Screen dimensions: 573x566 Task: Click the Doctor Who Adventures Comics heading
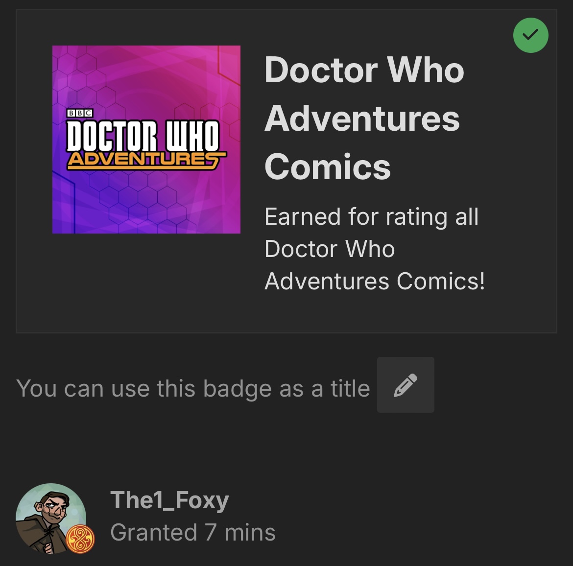click(x=364, y=118)
